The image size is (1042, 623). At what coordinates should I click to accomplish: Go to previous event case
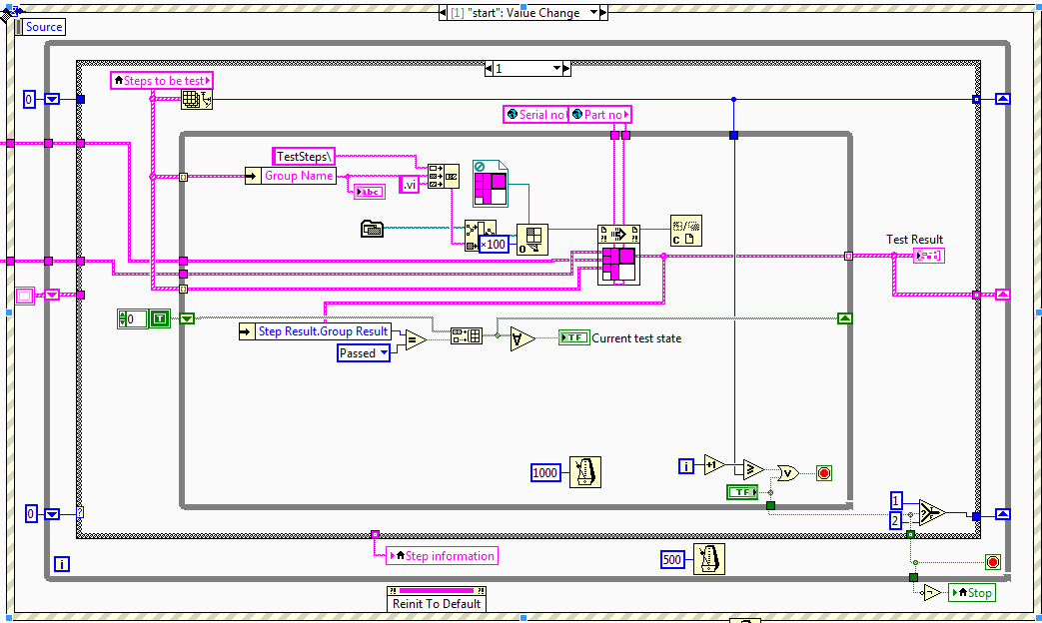(444, 13)
